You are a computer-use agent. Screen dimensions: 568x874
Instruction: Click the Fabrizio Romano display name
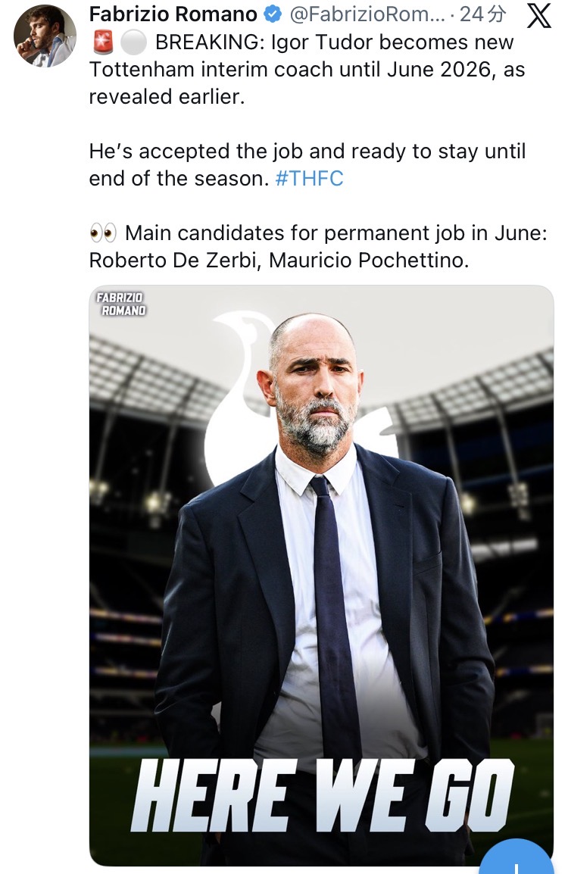tap(173, 14)
